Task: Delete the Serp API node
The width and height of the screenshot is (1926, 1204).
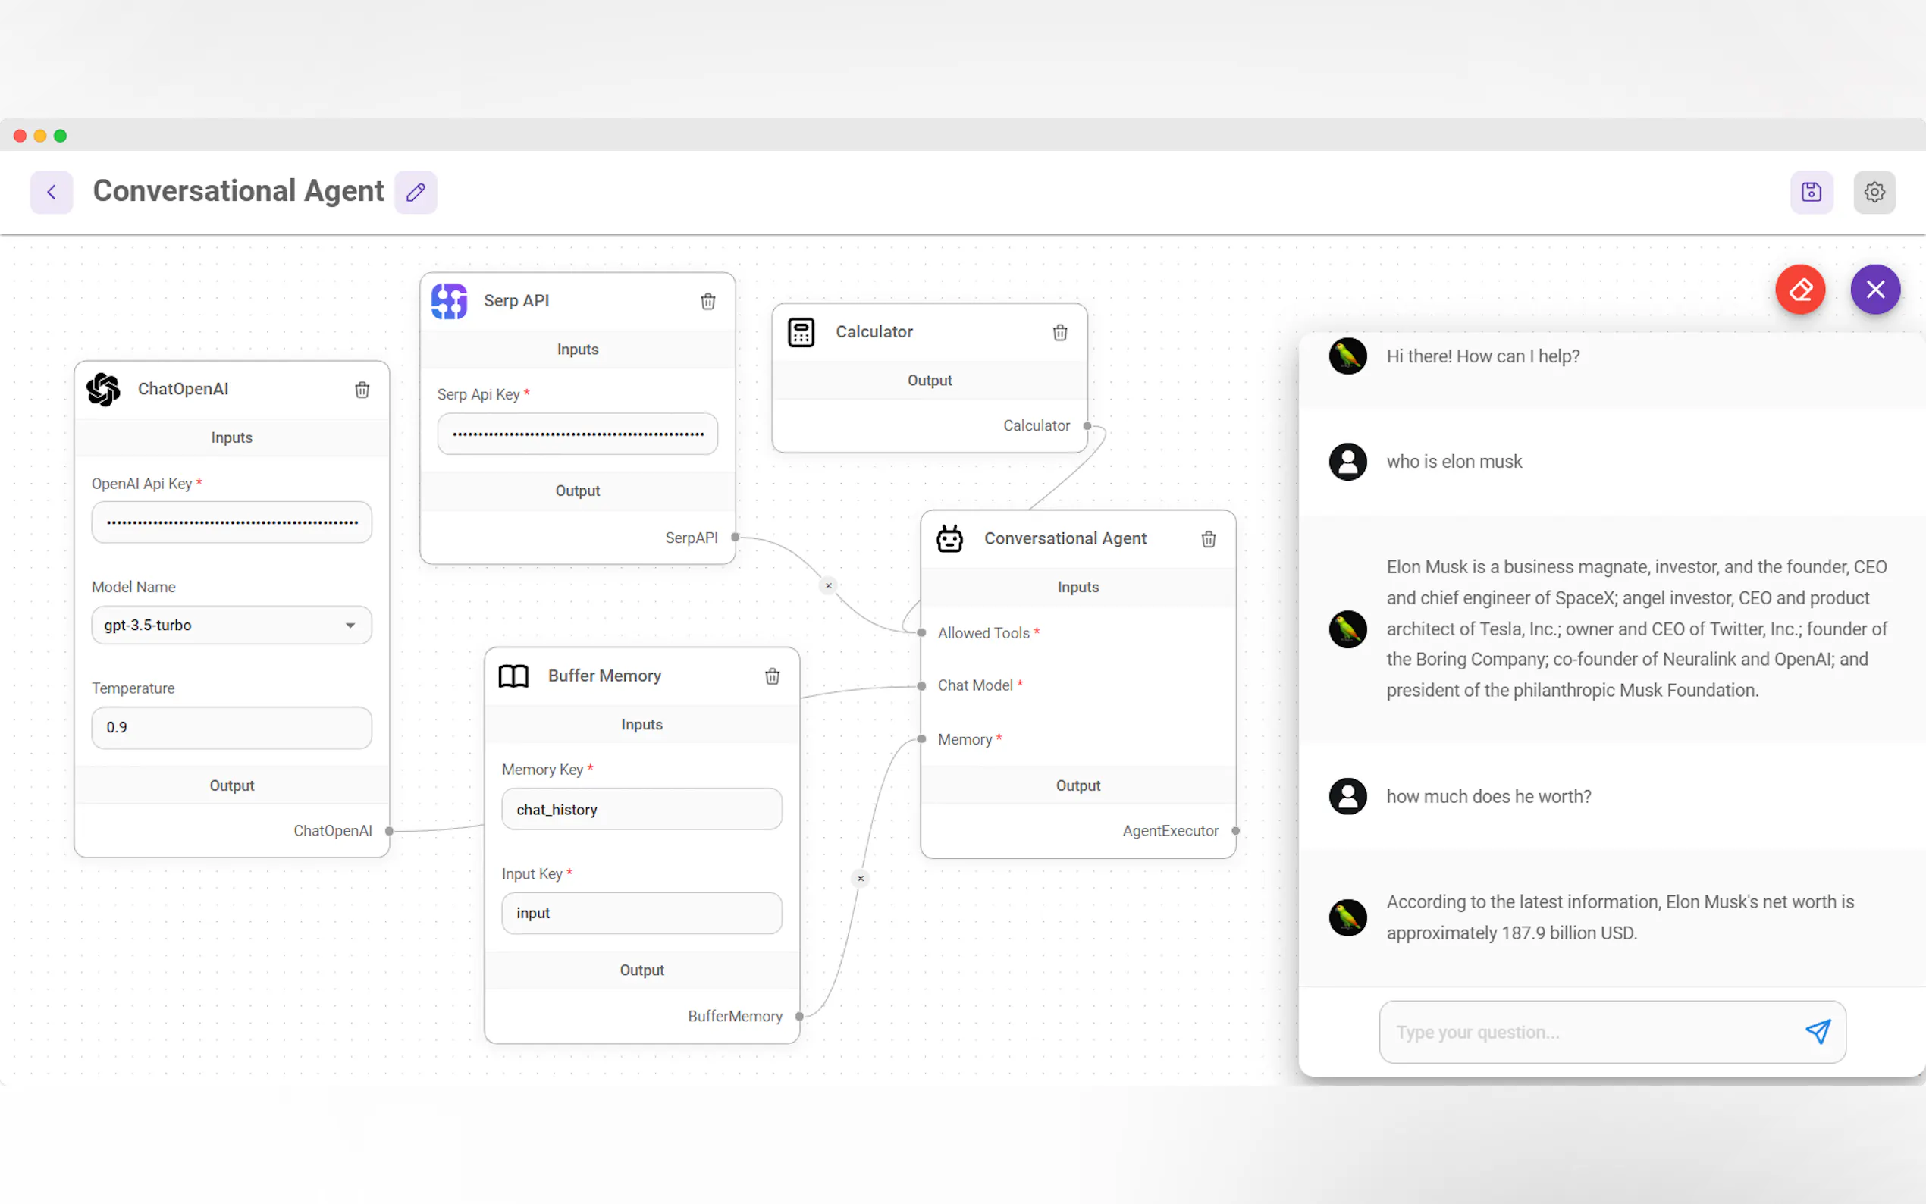Action: click(x=707, y=301)
